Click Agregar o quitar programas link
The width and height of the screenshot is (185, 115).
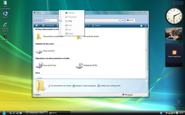84,86
